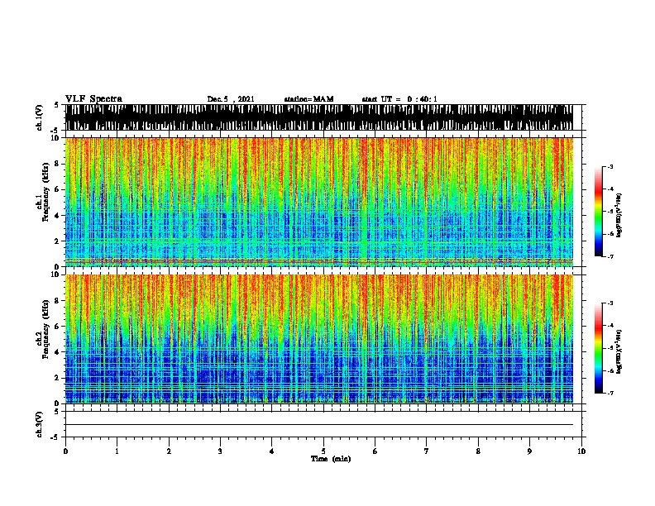
Task: Click the "8" kHz tick on ch.1 spectrogram
Action: pos(57,164)
